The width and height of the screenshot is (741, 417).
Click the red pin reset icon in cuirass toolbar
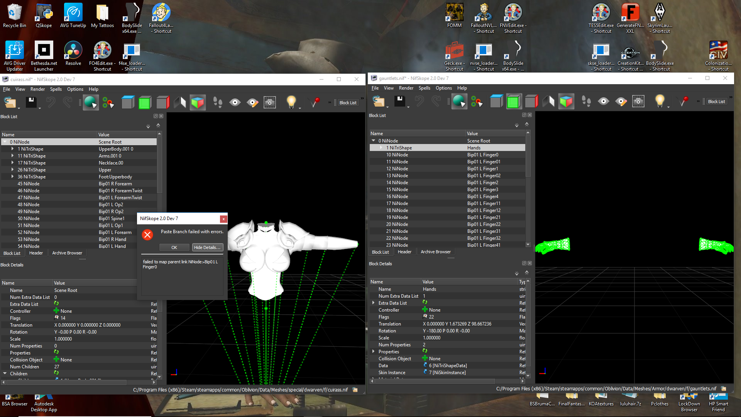point(315,102)
